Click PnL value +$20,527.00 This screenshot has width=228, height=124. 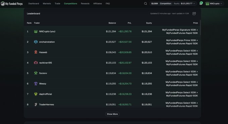point(125,42)
